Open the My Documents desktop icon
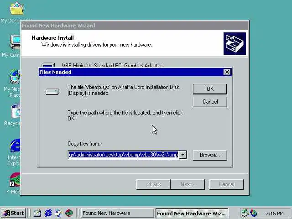Screen dimensions: 292x219 pos(16,12)
